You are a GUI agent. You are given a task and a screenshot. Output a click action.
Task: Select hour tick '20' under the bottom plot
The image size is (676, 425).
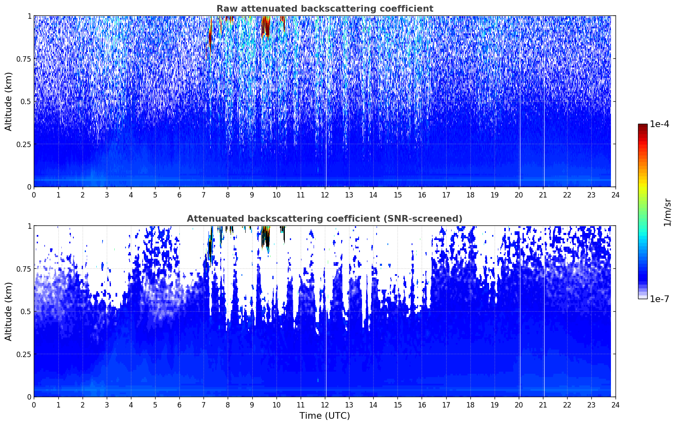pyautogui.click(x=518, y=405)
